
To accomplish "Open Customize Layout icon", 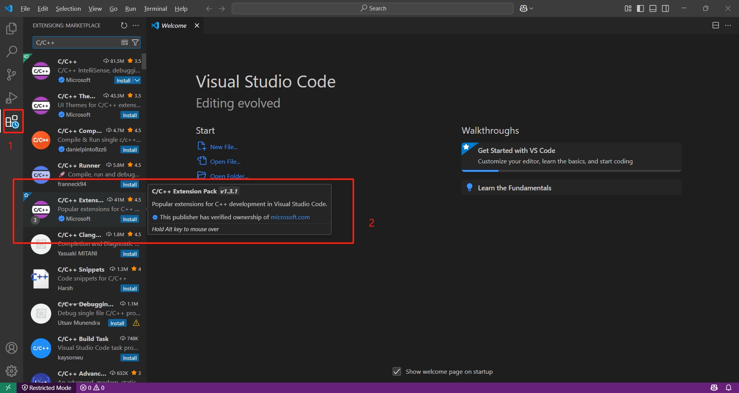I will (x=628, y=8).
